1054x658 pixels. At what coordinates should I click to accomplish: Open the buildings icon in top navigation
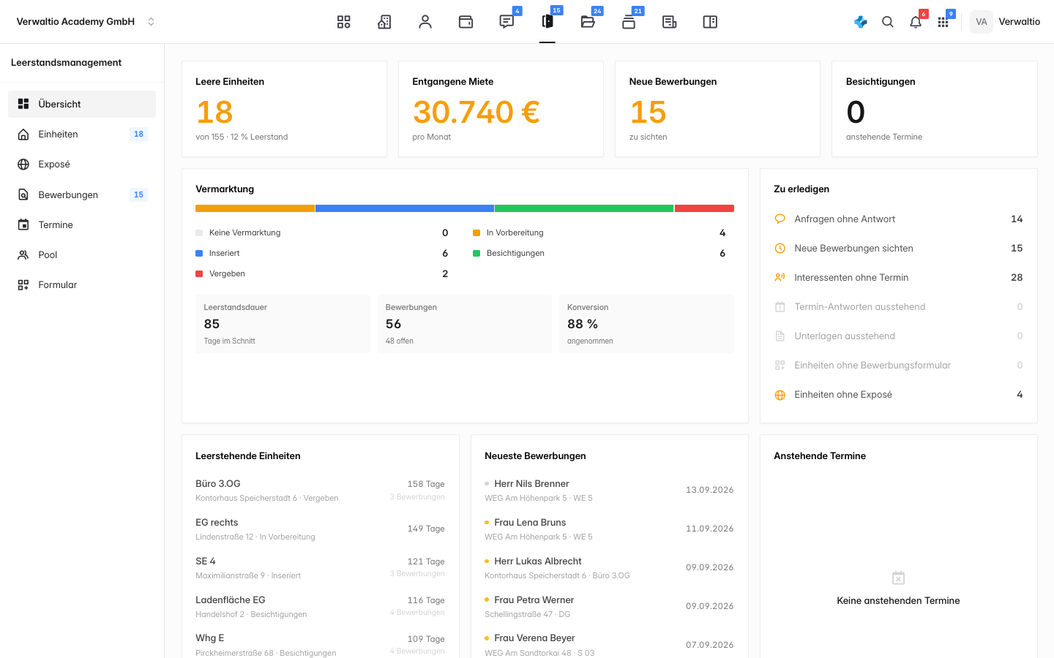tap(384, 22)
